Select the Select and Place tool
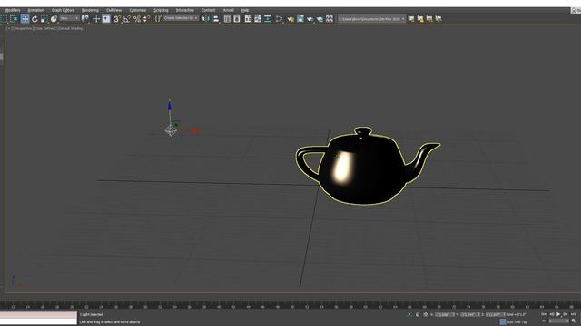Image resolution: width=581 pixels, height=326 pixels. point(54,19)
